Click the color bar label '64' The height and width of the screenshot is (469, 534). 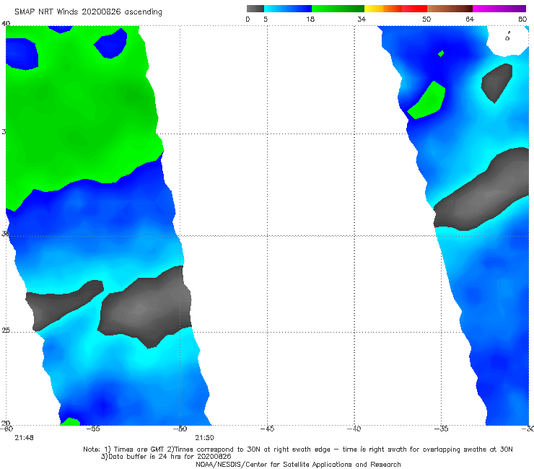pyautogui.click(x=470, y=19)
